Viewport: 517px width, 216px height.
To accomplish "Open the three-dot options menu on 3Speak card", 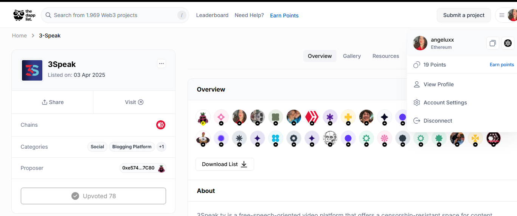I will coord(161,64).
